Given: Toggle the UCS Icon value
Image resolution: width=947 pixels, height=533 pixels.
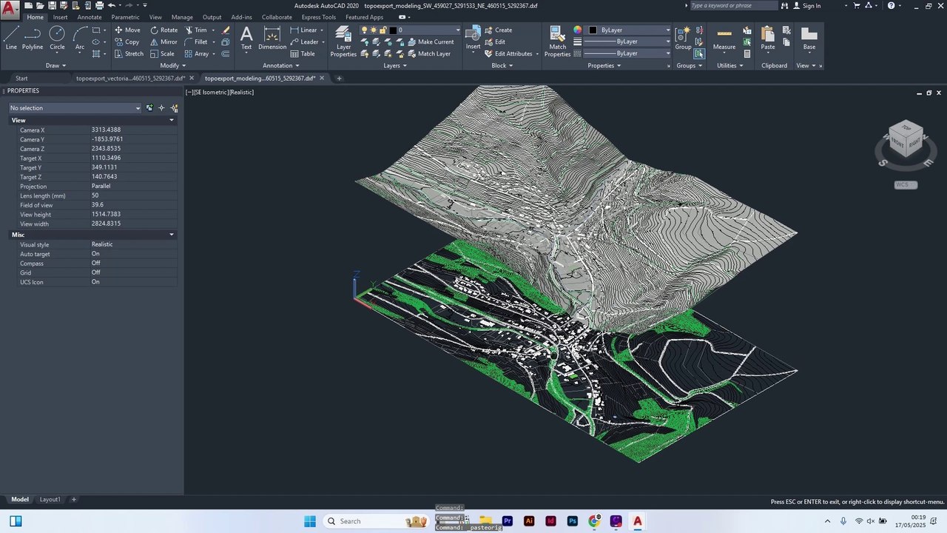Looking at the screenshot, I should 133,282.
